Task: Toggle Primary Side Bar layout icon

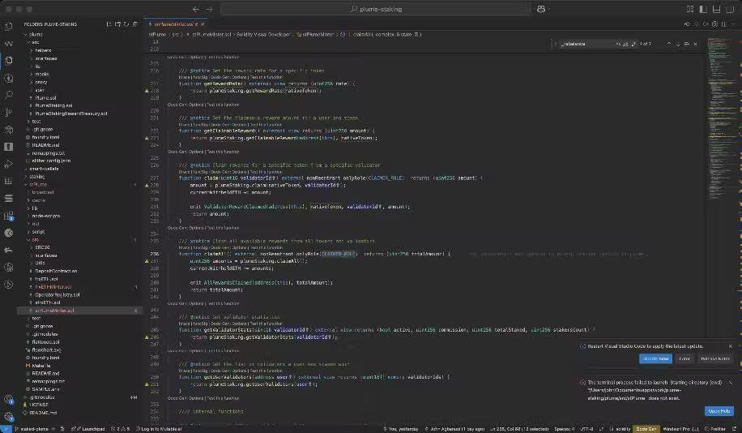Action: pos(703,9)
